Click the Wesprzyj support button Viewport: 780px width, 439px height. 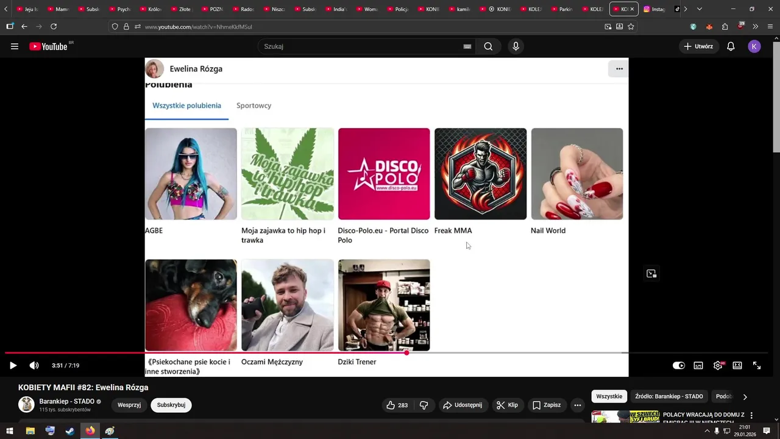[x=129, y=405]
